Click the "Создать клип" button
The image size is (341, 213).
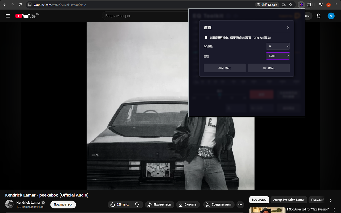(x=219, y=204)
